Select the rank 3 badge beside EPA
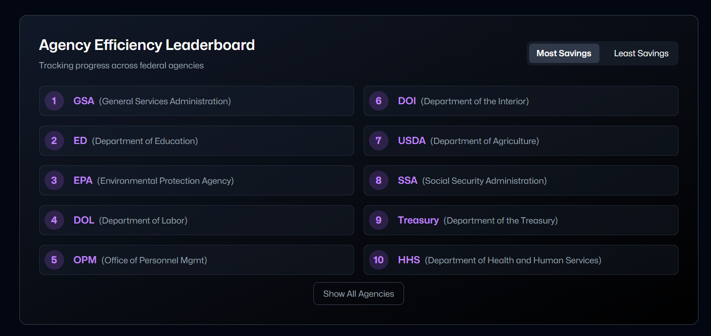Image resolution: width=711 pixels, height=336 pixels. [54, 180]
